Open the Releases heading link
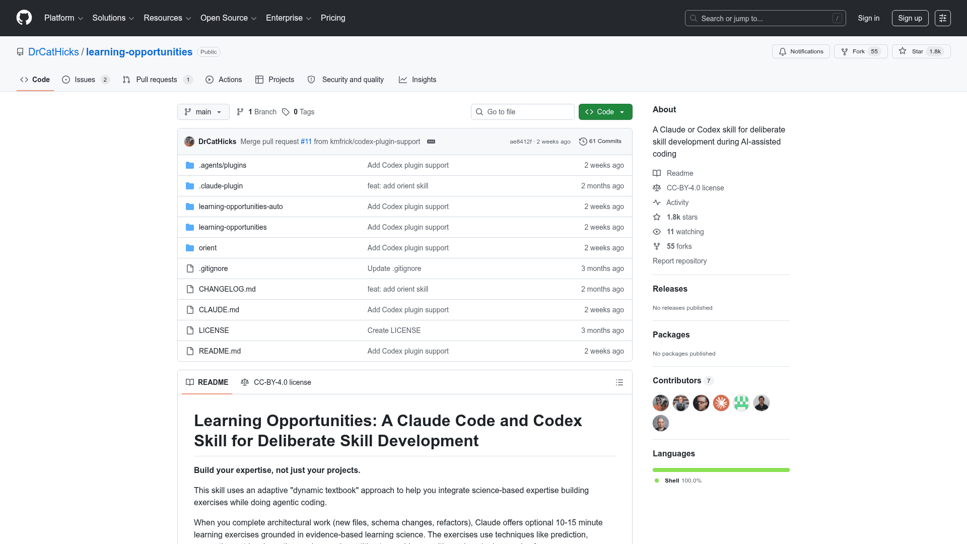 [670, 289]
